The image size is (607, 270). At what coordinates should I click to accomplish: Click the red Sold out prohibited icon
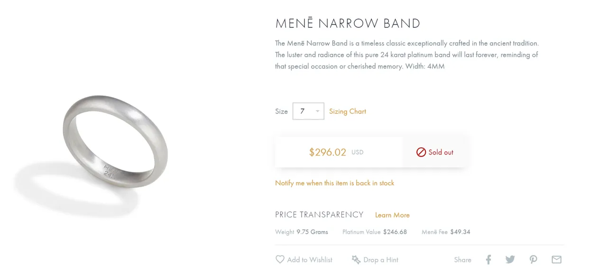421,152
